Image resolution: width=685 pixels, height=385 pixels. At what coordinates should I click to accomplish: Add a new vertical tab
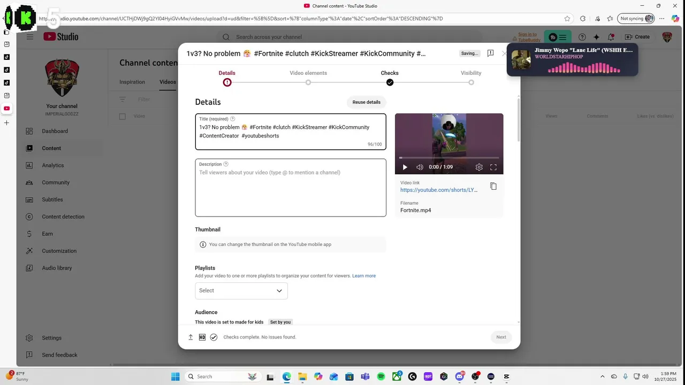(x=6, y=123)
